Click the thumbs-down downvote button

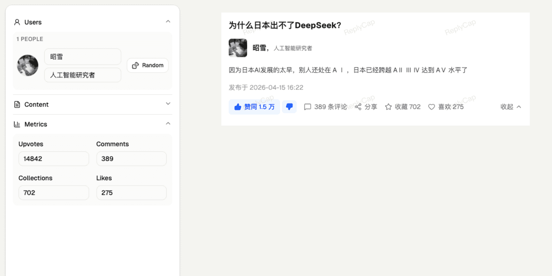(289, 107)
